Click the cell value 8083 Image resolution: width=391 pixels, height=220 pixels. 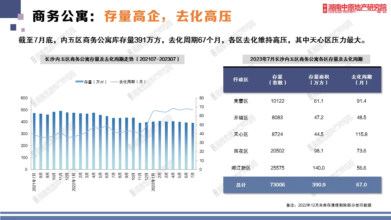[278, 118]
